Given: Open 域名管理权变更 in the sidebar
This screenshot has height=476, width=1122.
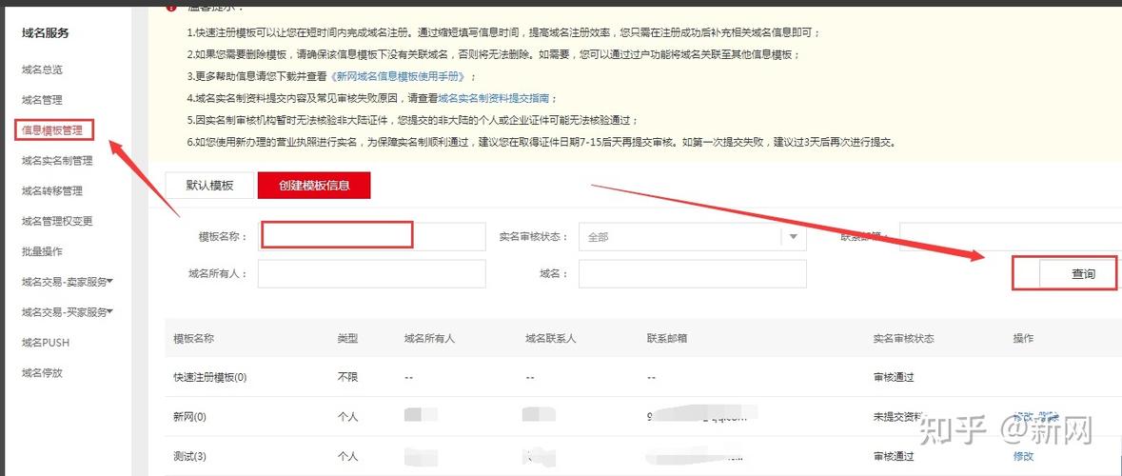Looking at the screenshot, I should coord(57,221).
